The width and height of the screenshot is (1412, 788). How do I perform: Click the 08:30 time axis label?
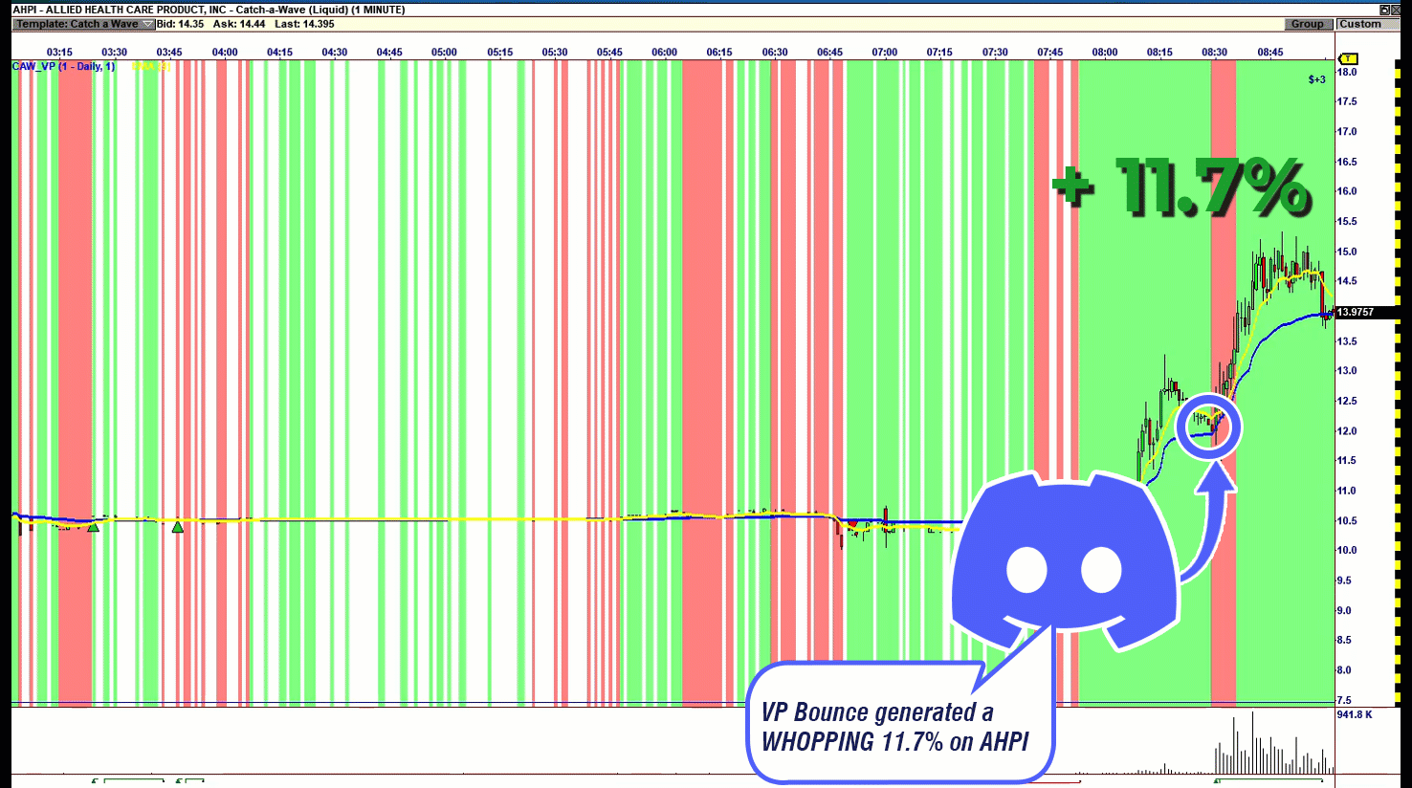1215,53
